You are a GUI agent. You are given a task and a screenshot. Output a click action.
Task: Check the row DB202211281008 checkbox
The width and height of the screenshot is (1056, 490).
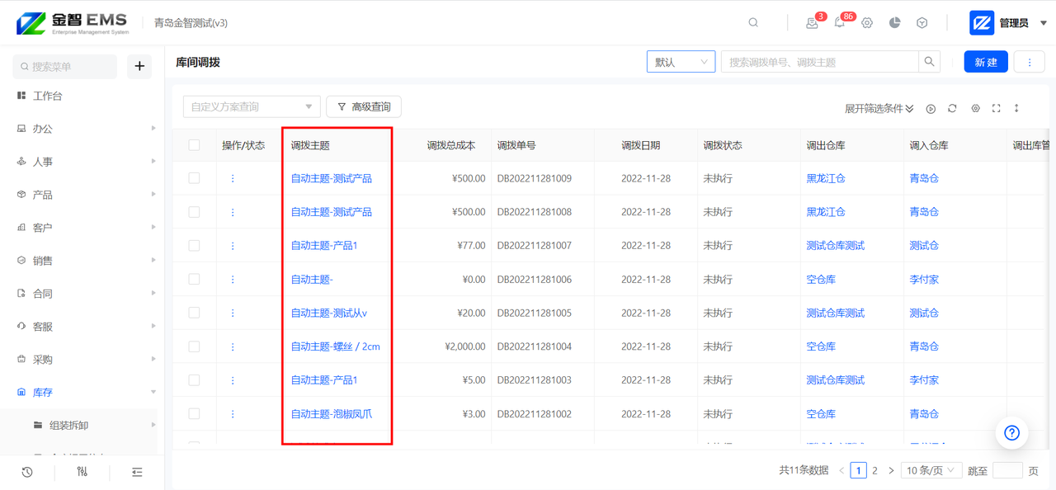coord(194,212)
